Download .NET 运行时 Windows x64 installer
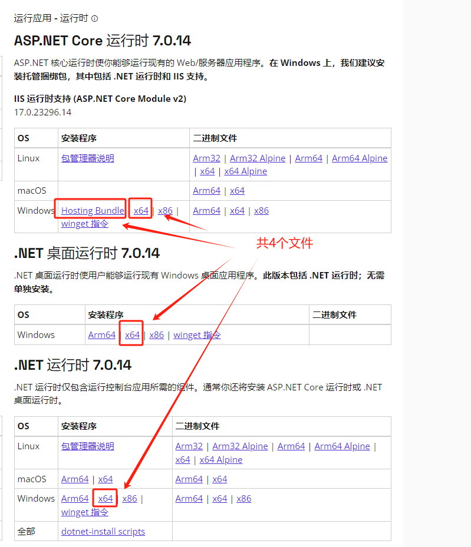Screen dimensions: 471x547 point(106,499)
